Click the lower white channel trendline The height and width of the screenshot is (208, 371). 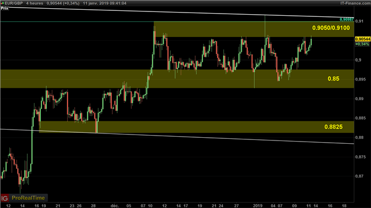(x=177, y=137)
